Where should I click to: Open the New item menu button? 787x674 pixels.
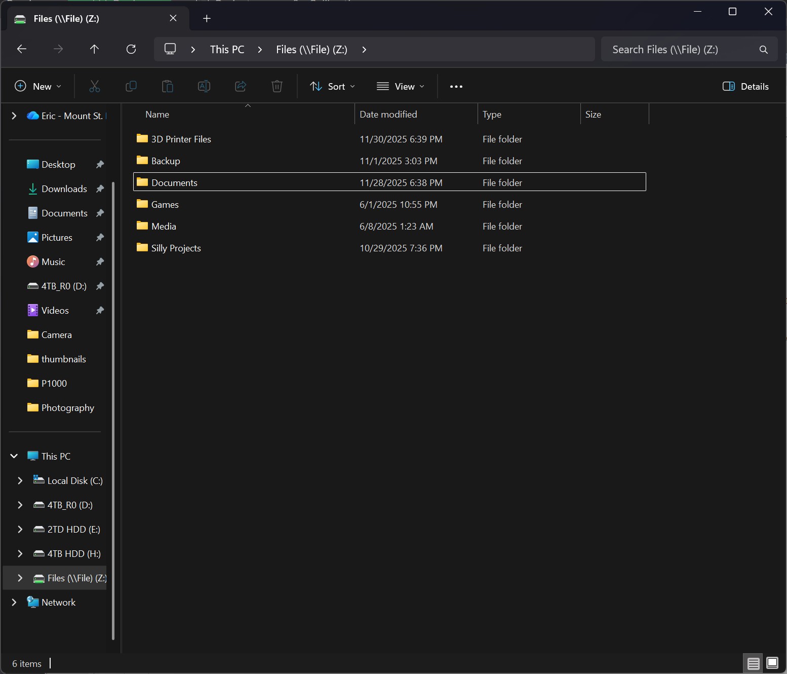pos(38,86)
